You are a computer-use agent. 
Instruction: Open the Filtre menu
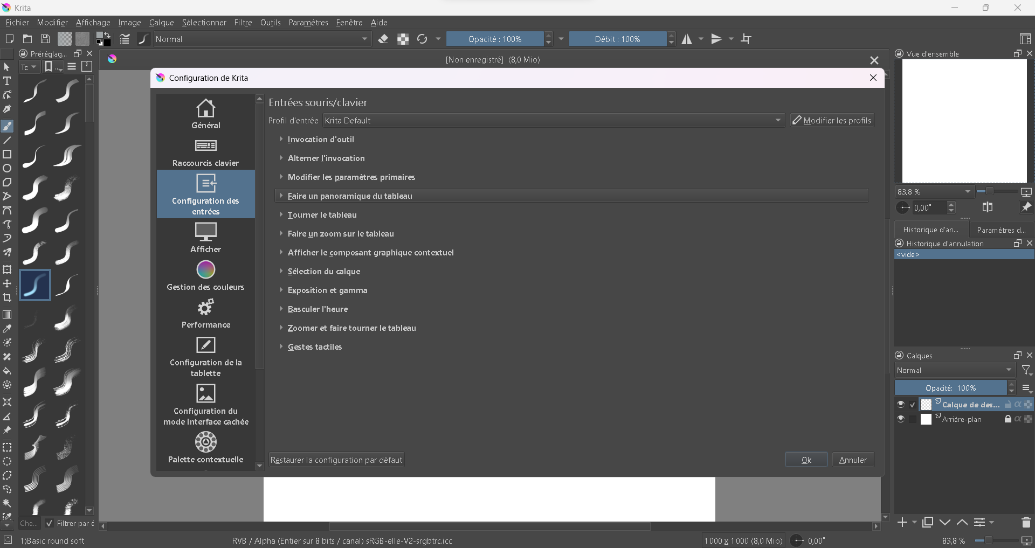point(243,23)
